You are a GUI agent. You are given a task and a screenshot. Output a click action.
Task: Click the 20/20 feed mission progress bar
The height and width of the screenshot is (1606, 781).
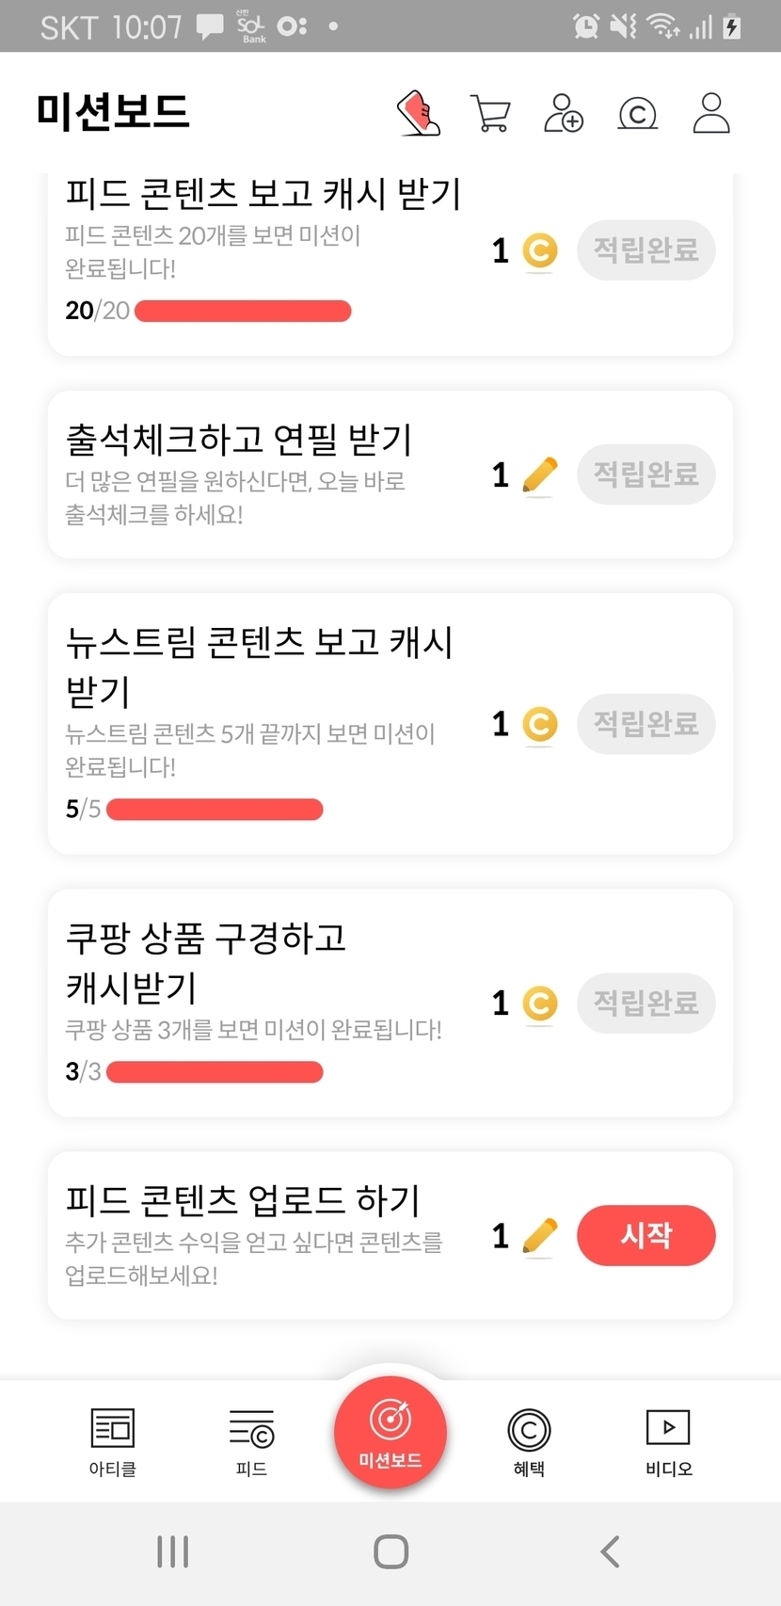(x=243, y=312)
